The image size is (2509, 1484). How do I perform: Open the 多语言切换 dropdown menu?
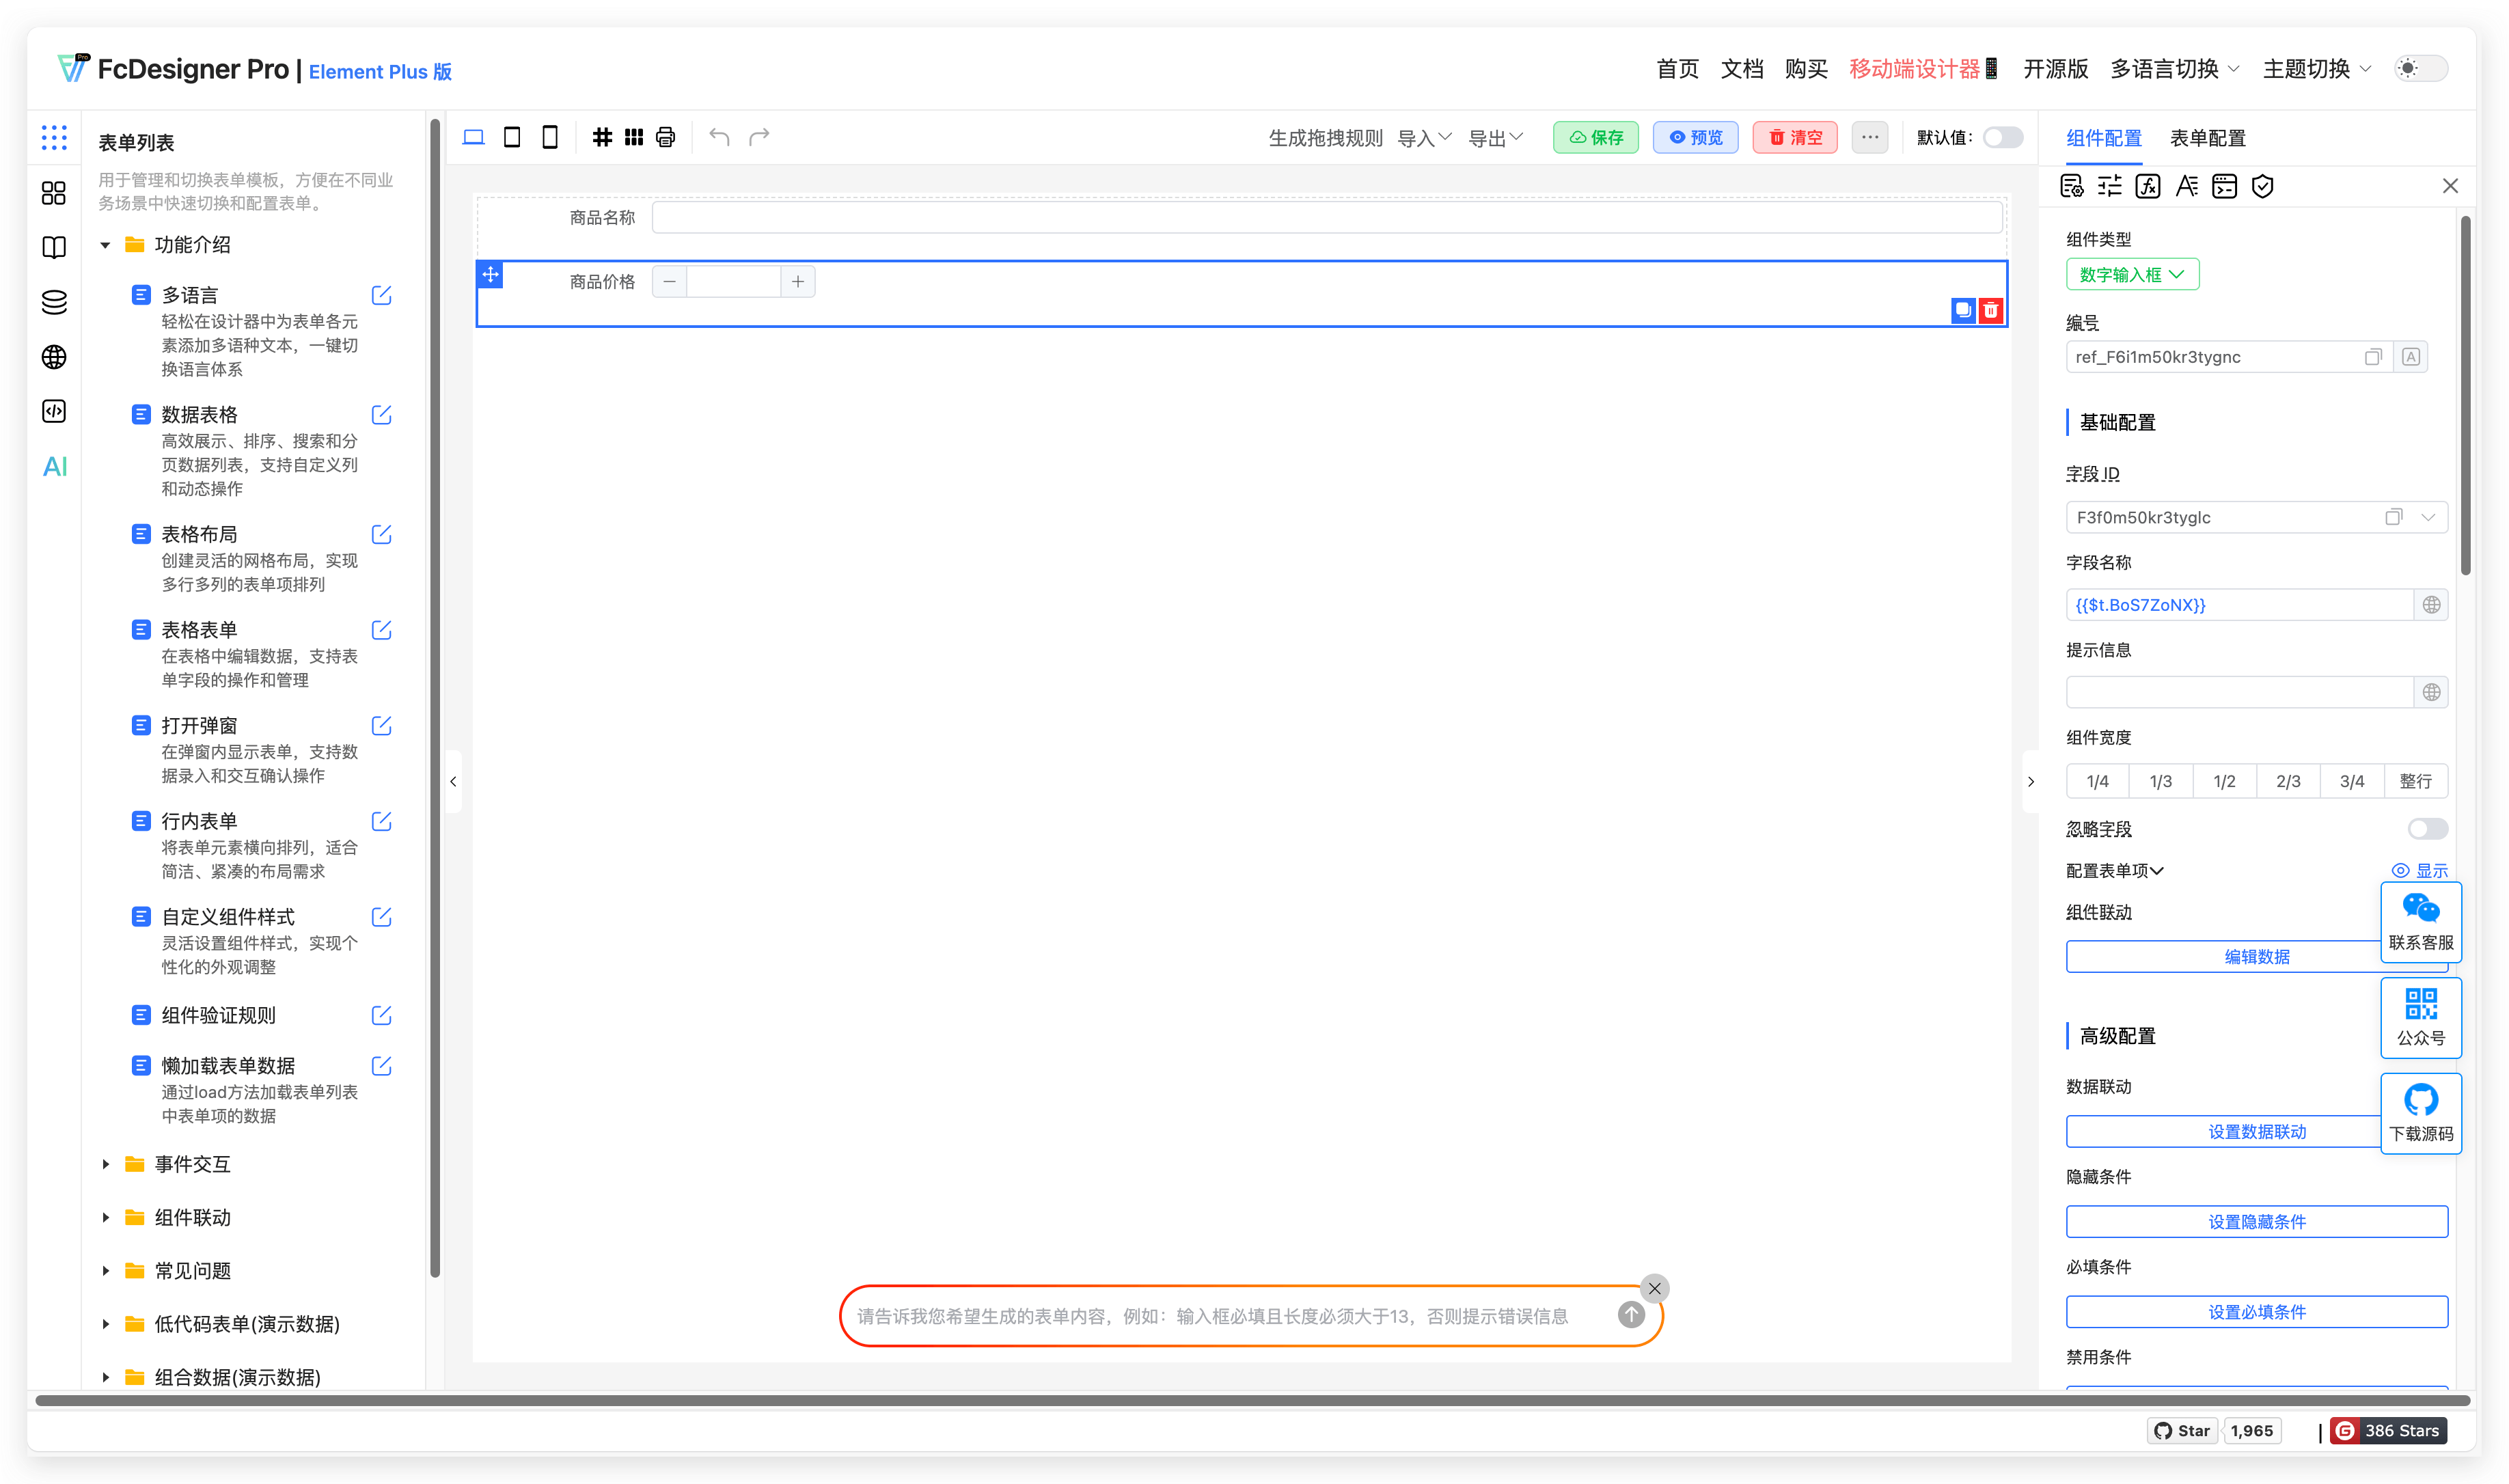[x=2174, y=69]
